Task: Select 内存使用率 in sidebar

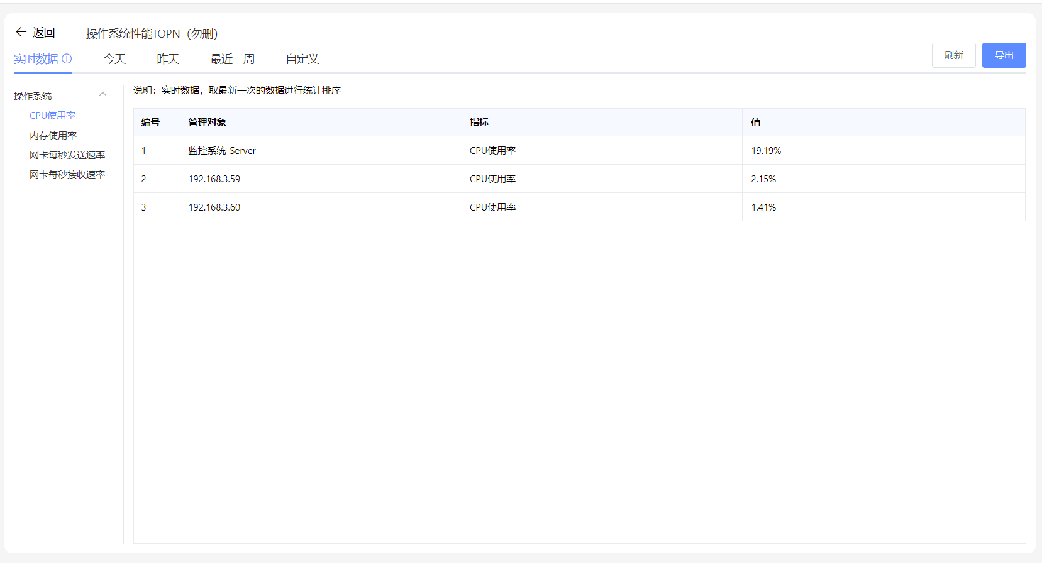Action: pos(53,135)
